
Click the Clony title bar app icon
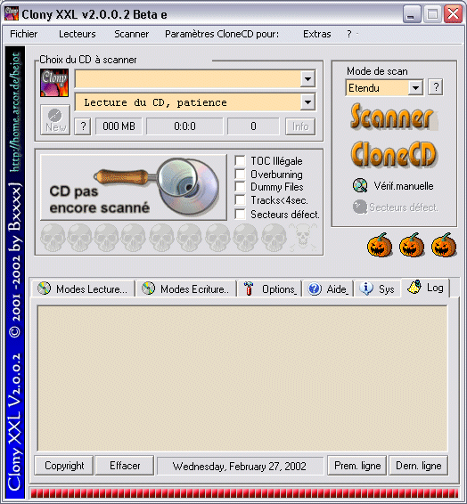point(12,14)
